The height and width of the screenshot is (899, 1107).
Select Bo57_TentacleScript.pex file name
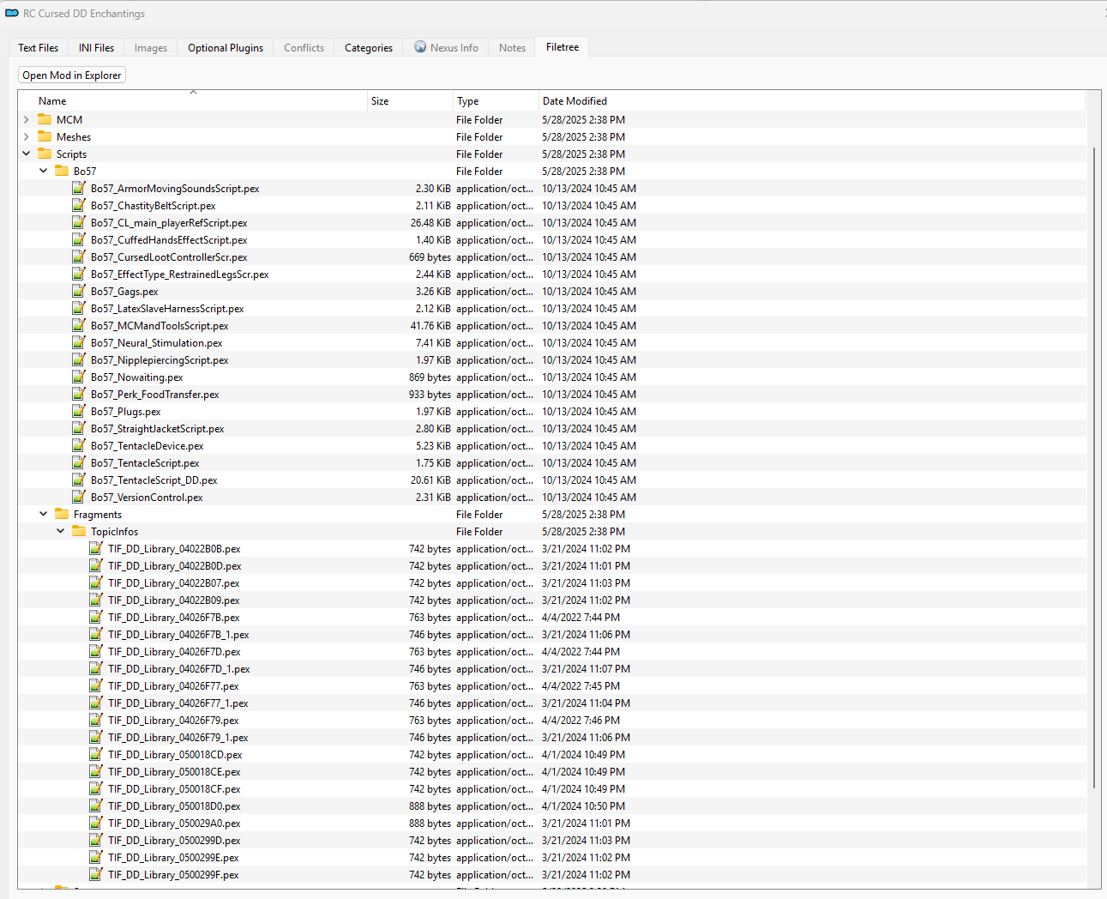pyautogui.click(x=145, y=463)
